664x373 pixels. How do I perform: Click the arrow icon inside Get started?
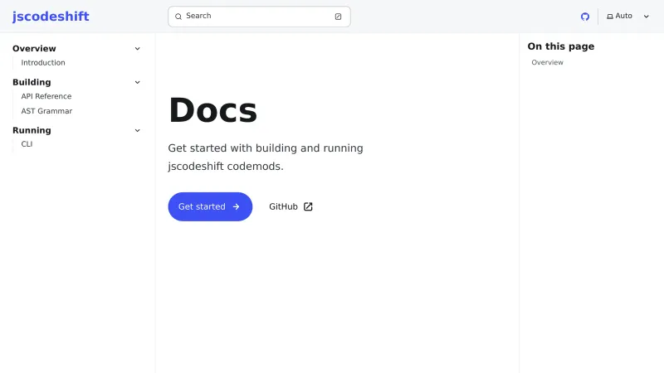pos(237,206)
